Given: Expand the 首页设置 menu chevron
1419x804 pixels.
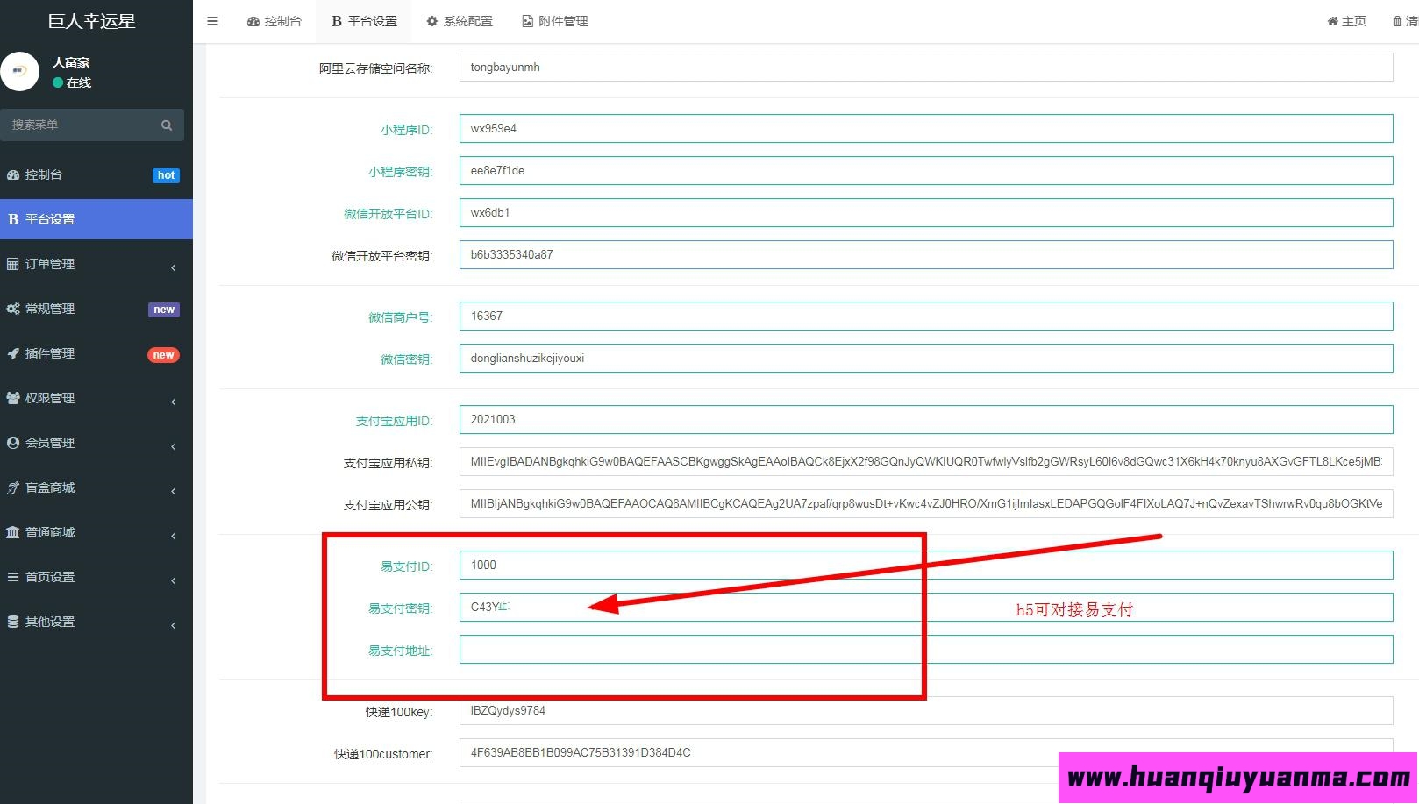Looking at the screenshot, I should pos(174,580).
